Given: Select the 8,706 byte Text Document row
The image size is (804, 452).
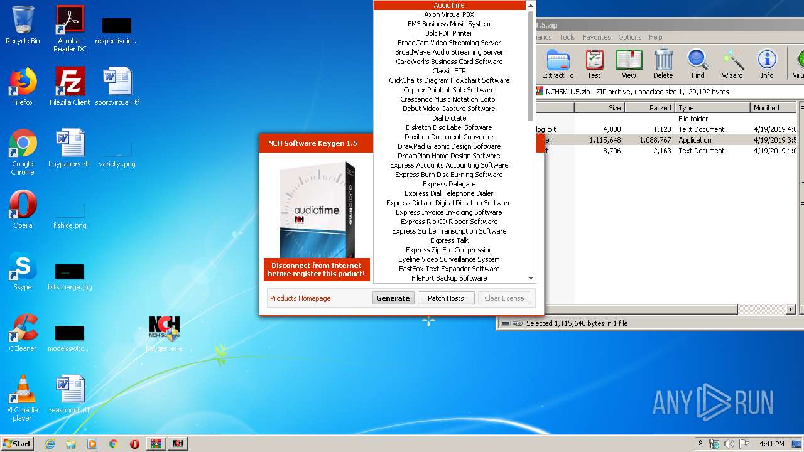Looking at the screenshot, I should pyautogui.click(x=666, y=151).
